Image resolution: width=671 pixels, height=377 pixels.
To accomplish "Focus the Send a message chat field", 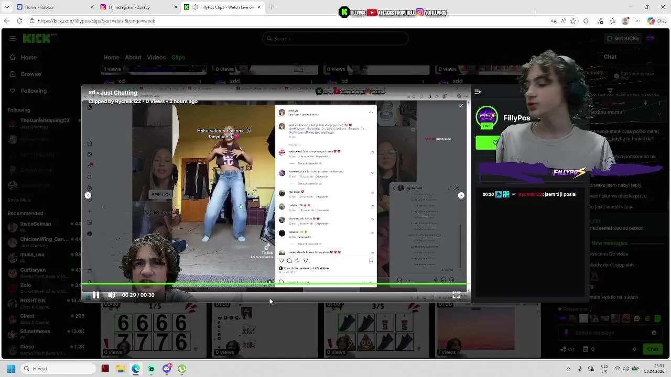I will click(609, 333).
